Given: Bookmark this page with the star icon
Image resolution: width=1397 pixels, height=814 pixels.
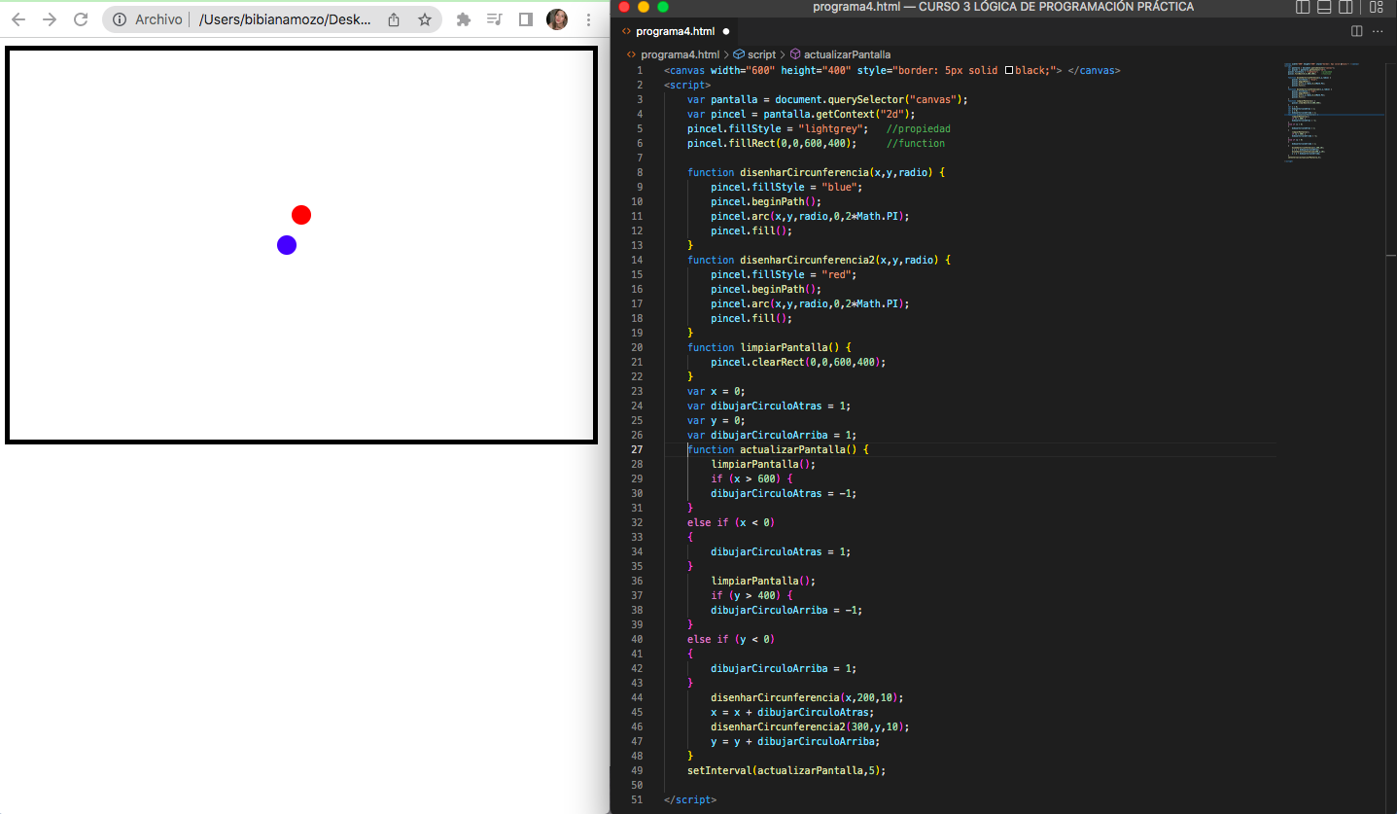Looking at the screenshot, I should pos(425,19).
